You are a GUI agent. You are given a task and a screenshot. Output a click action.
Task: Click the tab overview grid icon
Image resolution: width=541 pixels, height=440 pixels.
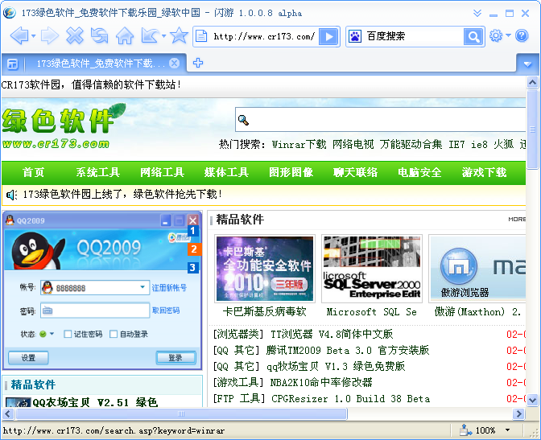[12, 64]
